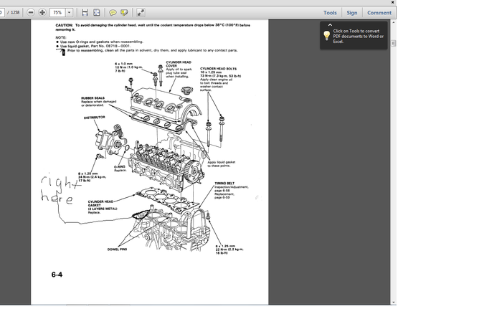Click the fit one full page icon
Viewport: 502px width, 314px height.
96,12
